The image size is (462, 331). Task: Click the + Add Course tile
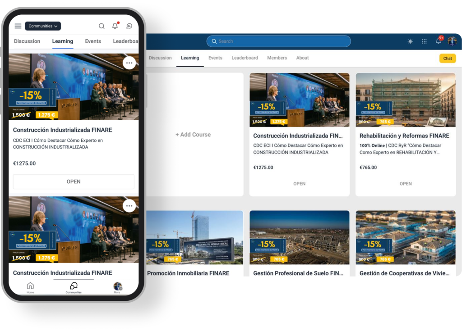(x=193, y=135)
